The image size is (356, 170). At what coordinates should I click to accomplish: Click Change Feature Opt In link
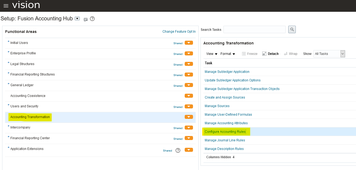[x=179, y=32]
